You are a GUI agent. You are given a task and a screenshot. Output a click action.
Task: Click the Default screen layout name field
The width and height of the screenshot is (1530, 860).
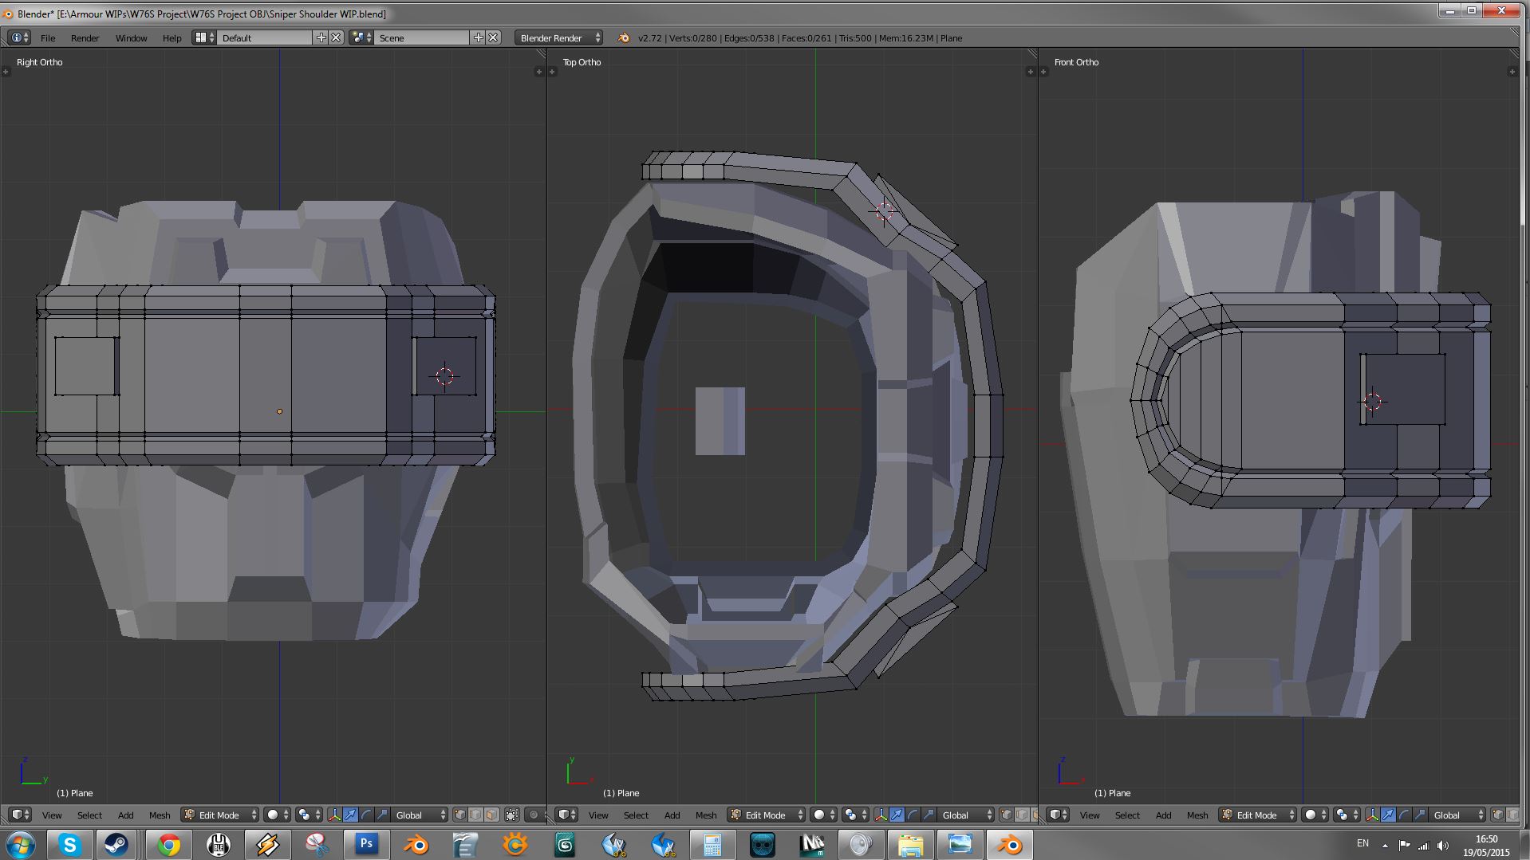pyautogui.click(x=263, y=37)
